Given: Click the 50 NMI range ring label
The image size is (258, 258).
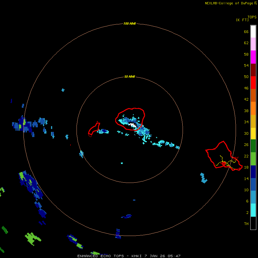Looking at the screenshot, I should pyautogui.click(x=130, y=77).
